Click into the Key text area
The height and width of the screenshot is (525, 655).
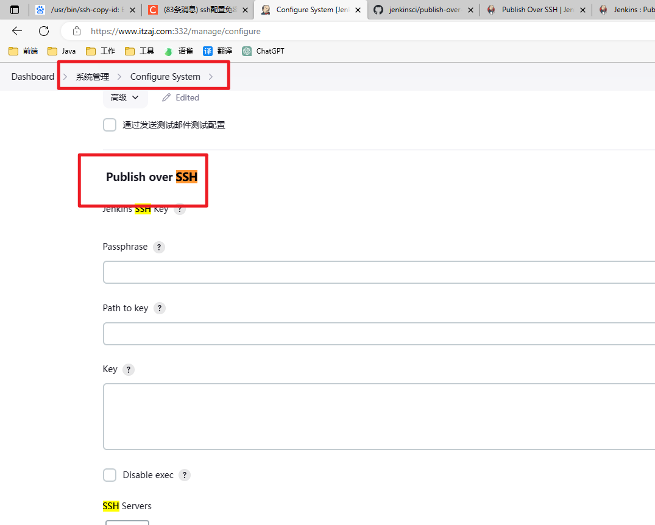379,417
